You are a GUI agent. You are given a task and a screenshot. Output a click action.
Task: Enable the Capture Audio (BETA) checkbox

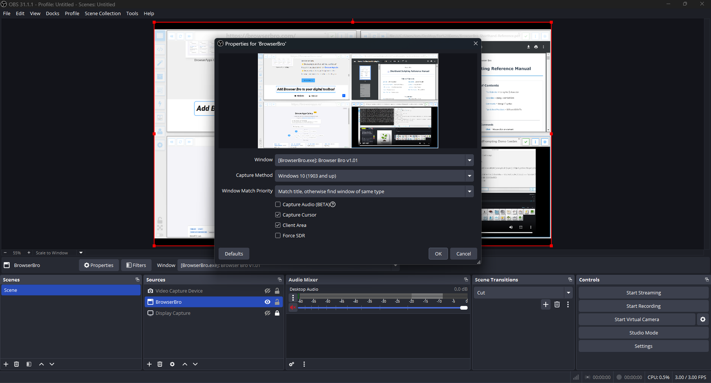click(x=278, y=205)
